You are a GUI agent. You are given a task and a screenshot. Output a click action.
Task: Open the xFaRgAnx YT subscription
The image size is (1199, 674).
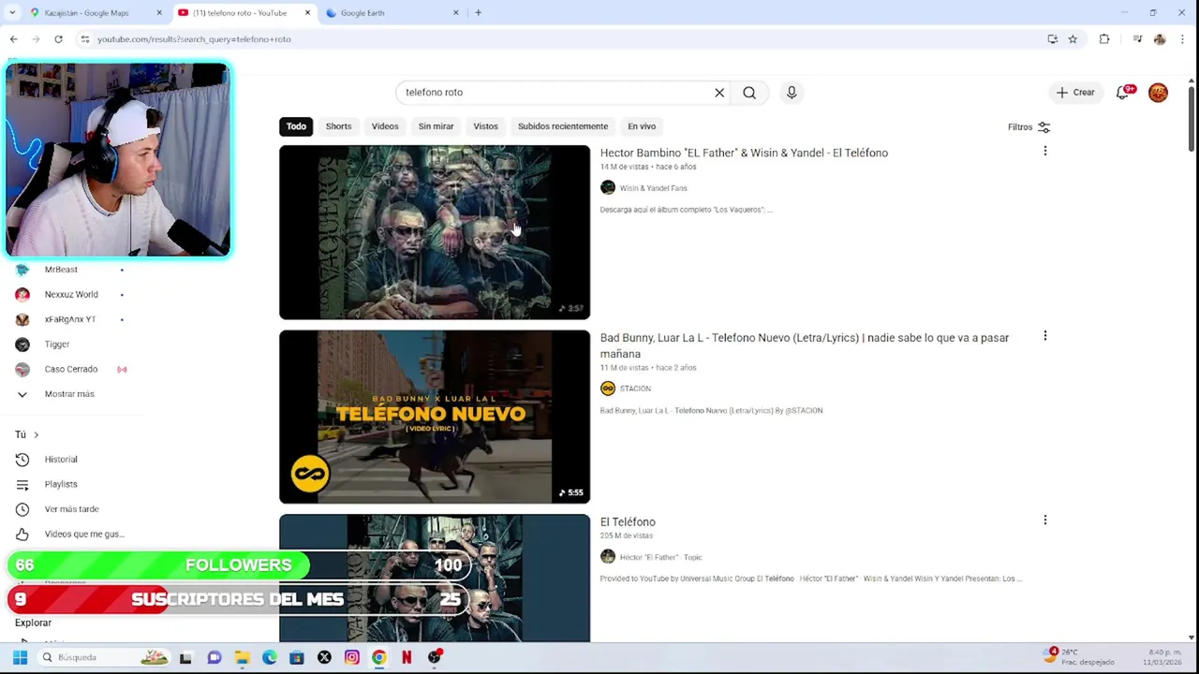tap(70, 319)
